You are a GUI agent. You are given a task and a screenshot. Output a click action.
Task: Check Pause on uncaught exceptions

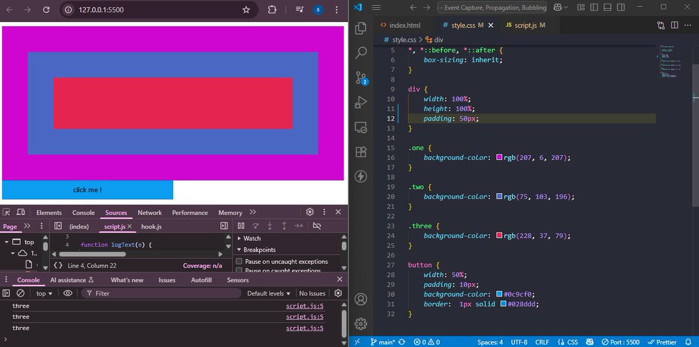239,261
